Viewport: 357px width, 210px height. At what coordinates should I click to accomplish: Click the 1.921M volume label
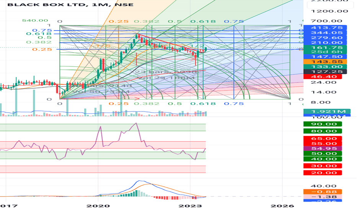[326, 111]
